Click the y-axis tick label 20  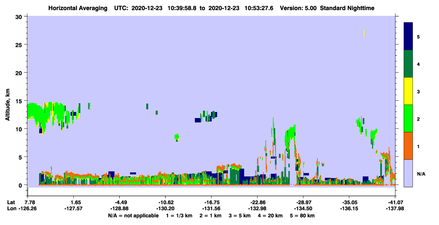tap(20, 73)
